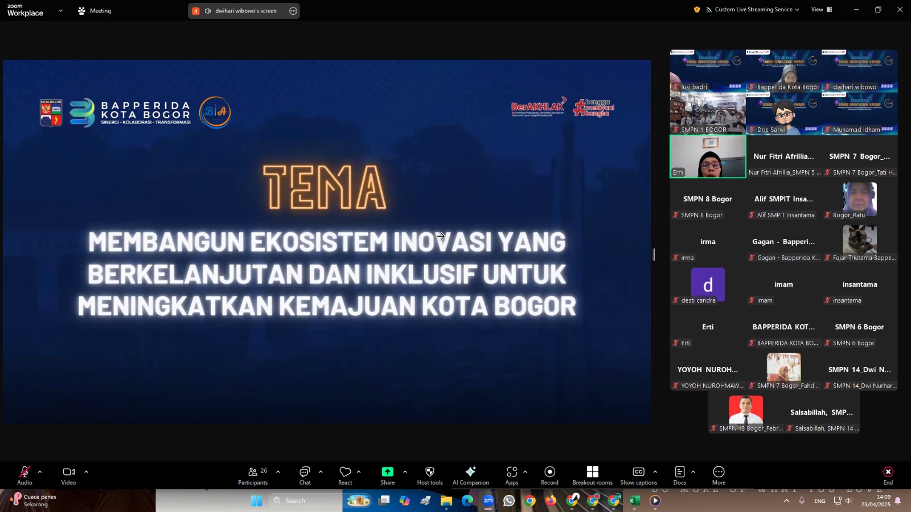Start recording with the Record icon
911x512 pixels.
pos(549,472)
